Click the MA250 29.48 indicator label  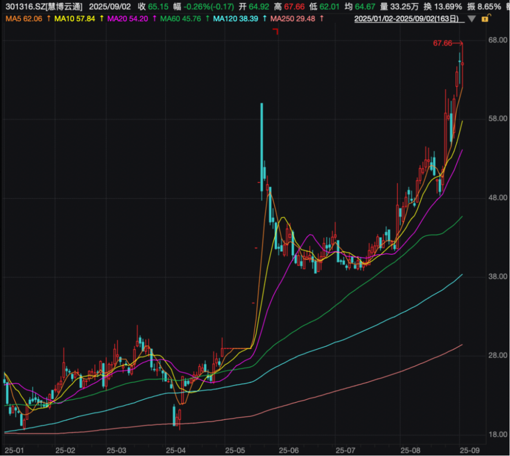[293, 19]
